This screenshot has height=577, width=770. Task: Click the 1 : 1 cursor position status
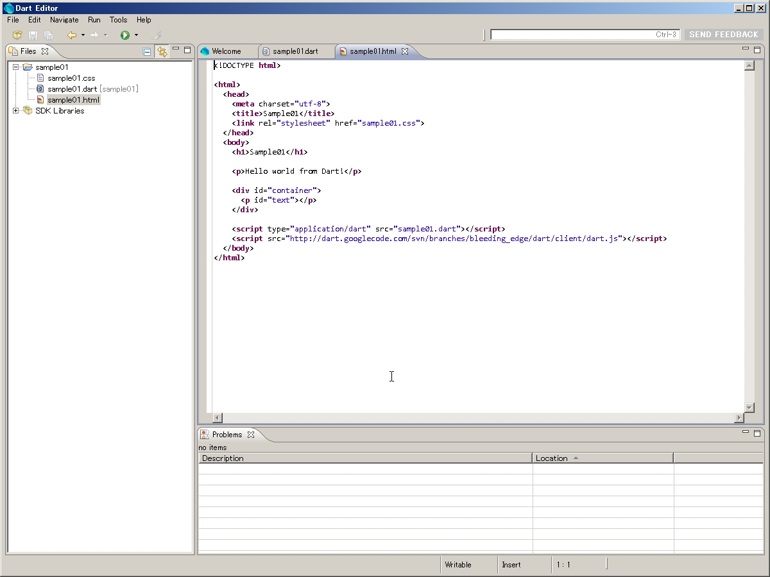tap(563, 565)
